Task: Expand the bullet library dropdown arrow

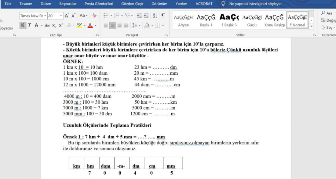Action: coord(111,16)
